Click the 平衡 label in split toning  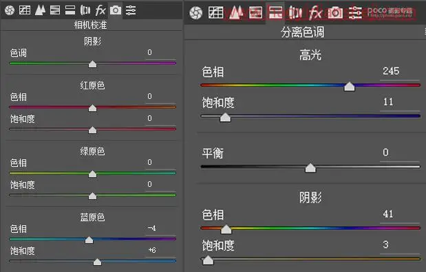(213, 153)
